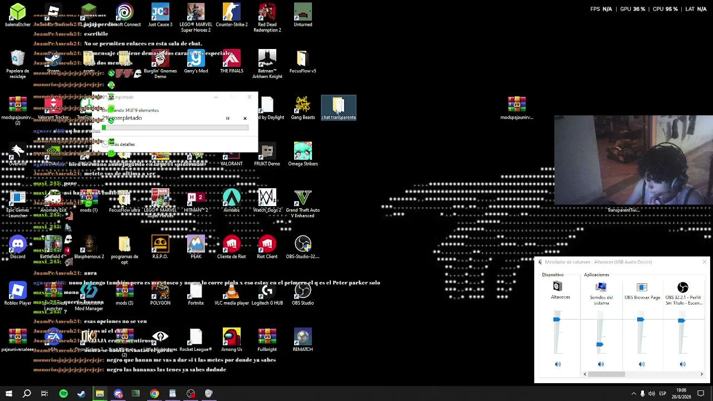Select Grand Theft Auto V Enhanced icon

303,203
